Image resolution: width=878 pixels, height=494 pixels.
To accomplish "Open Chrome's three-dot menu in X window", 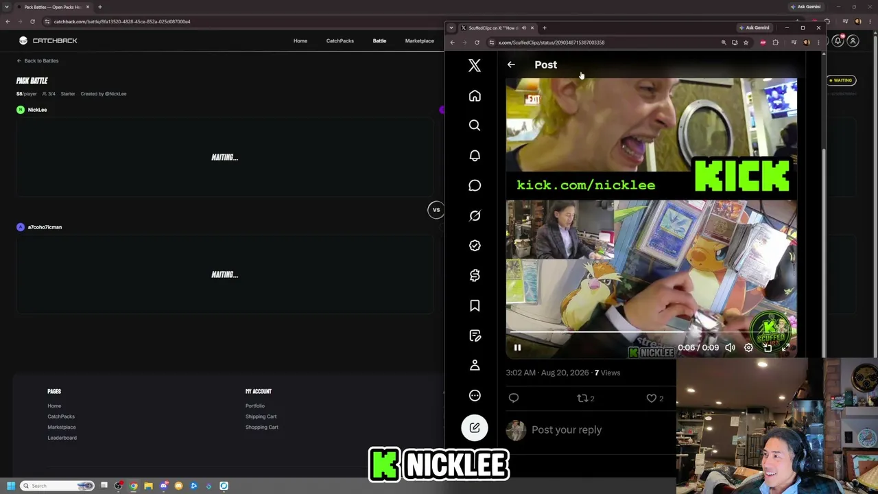I will [x=818, y=43].
